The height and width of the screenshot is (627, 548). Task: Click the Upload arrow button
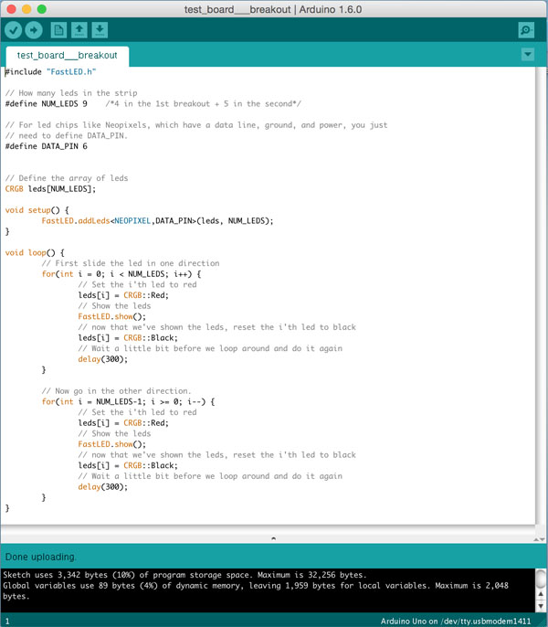coord(34,30)
